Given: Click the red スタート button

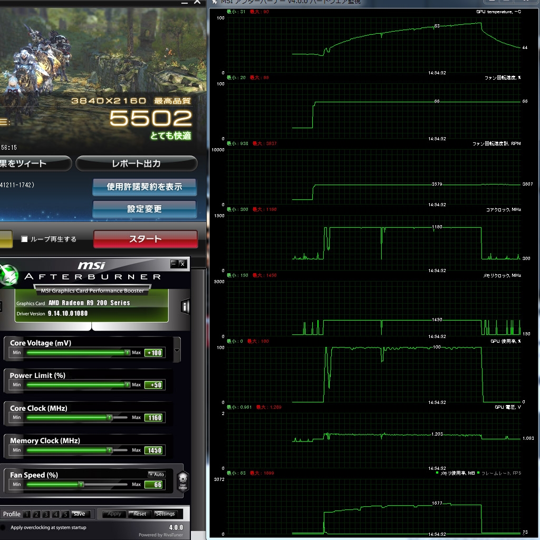Looking at the screenshot, I should click(146, 239).
